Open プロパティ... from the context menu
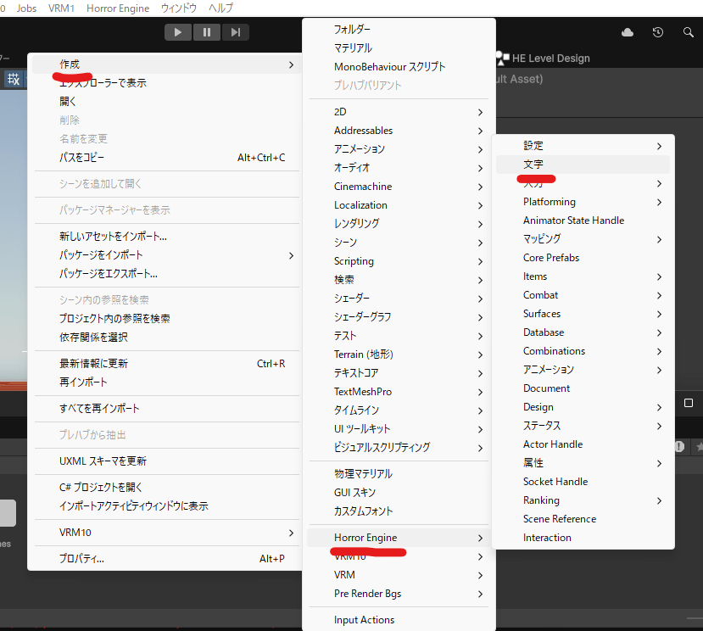The height and width of the screenshot is (631, 703). pos(167,559)
